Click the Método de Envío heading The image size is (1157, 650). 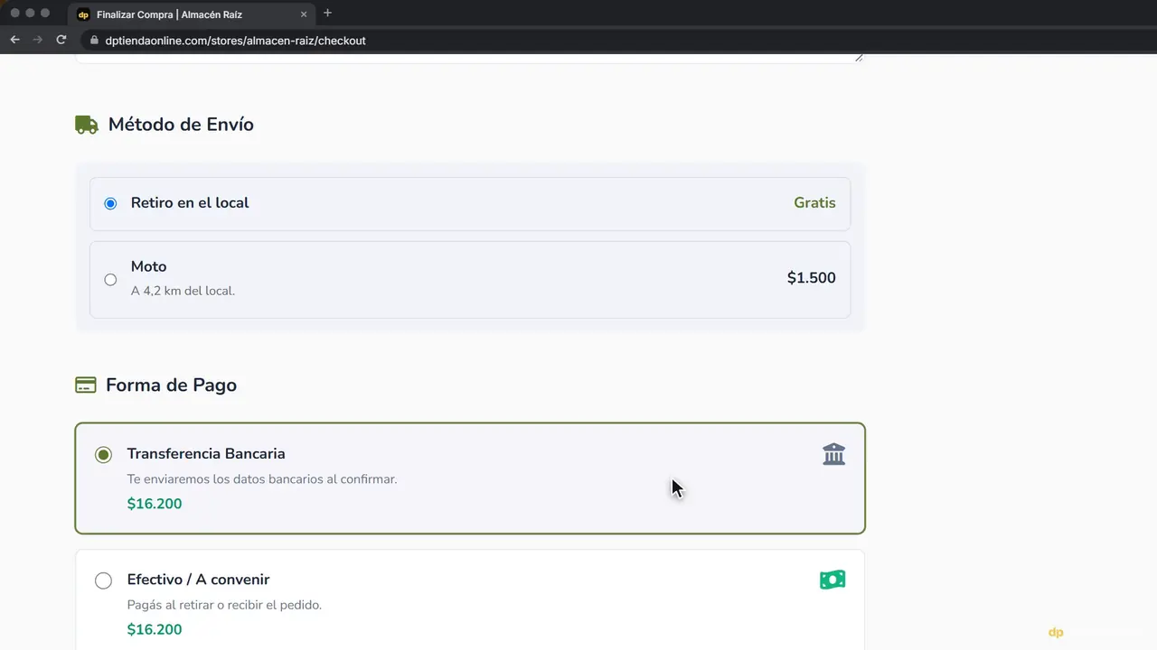(181, 125)
